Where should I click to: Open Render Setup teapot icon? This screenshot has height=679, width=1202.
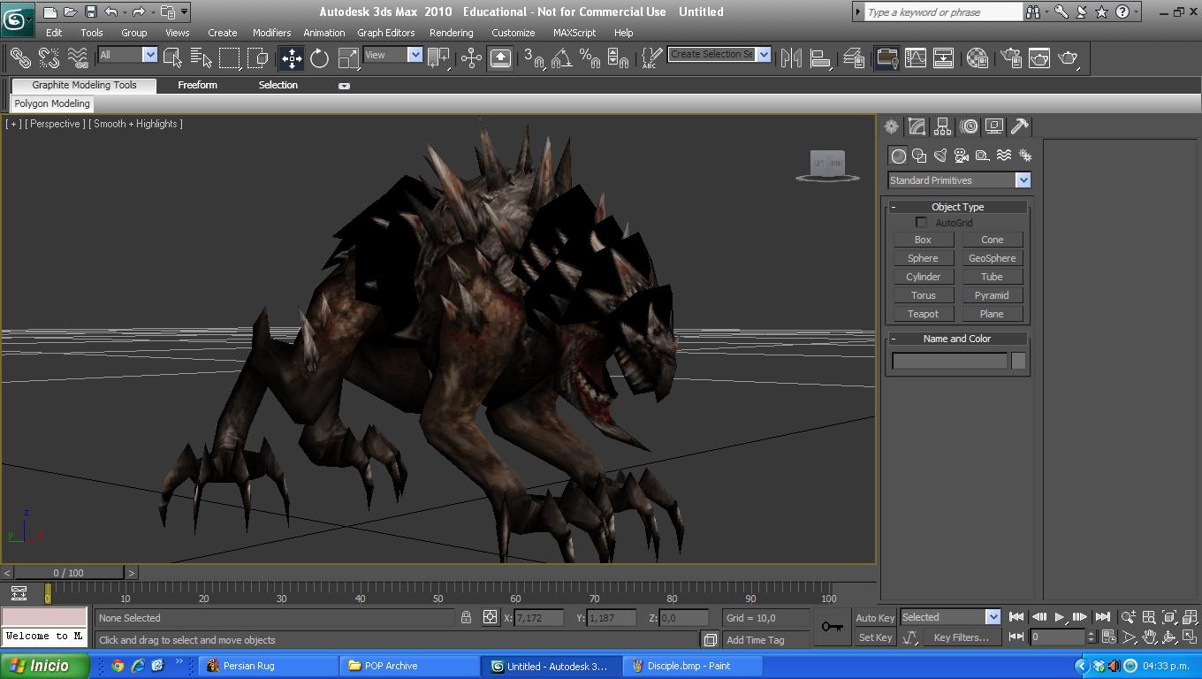point(1011,58)
